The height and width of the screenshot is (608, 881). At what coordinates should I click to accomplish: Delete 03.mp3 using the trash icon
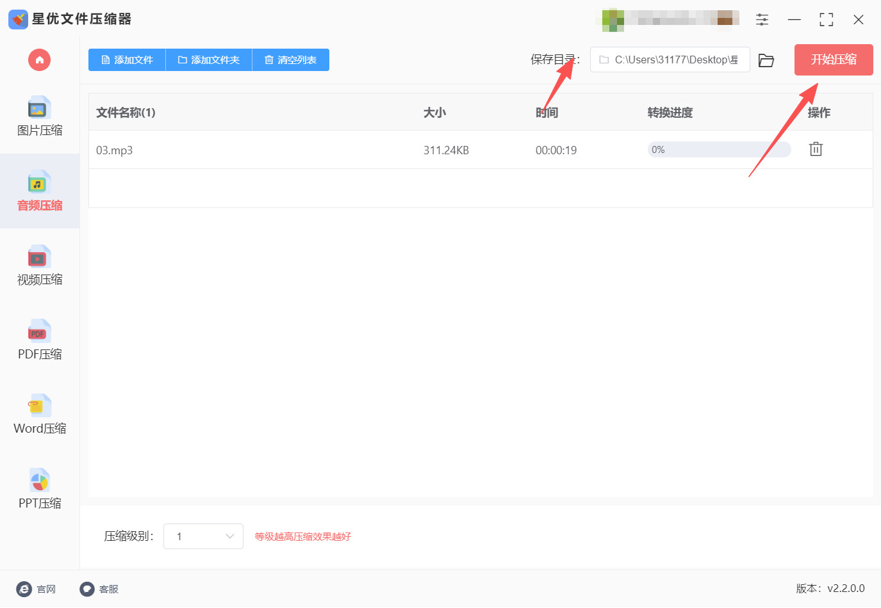point(815,148)
